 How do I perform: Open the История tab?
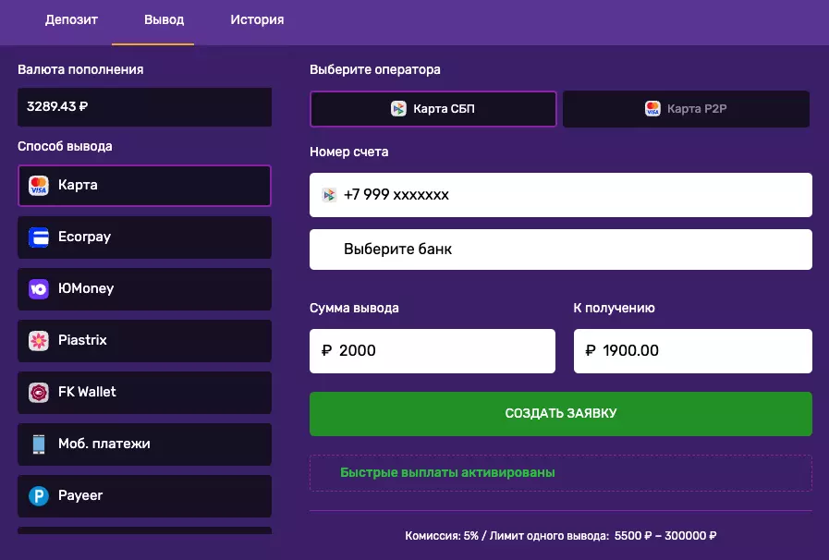click(257, 20)
